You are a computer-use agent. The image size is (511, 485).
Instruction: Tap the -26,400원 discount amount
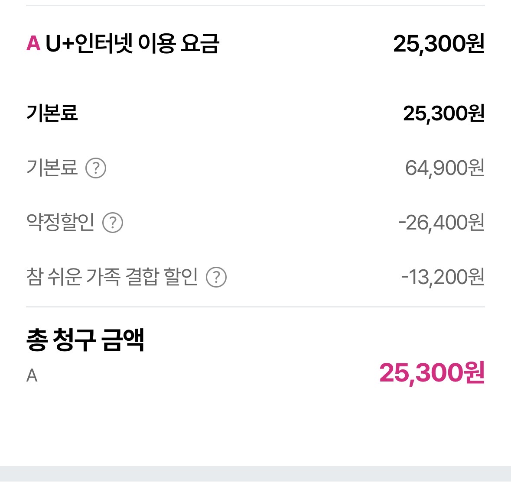[x=441, y=223]
